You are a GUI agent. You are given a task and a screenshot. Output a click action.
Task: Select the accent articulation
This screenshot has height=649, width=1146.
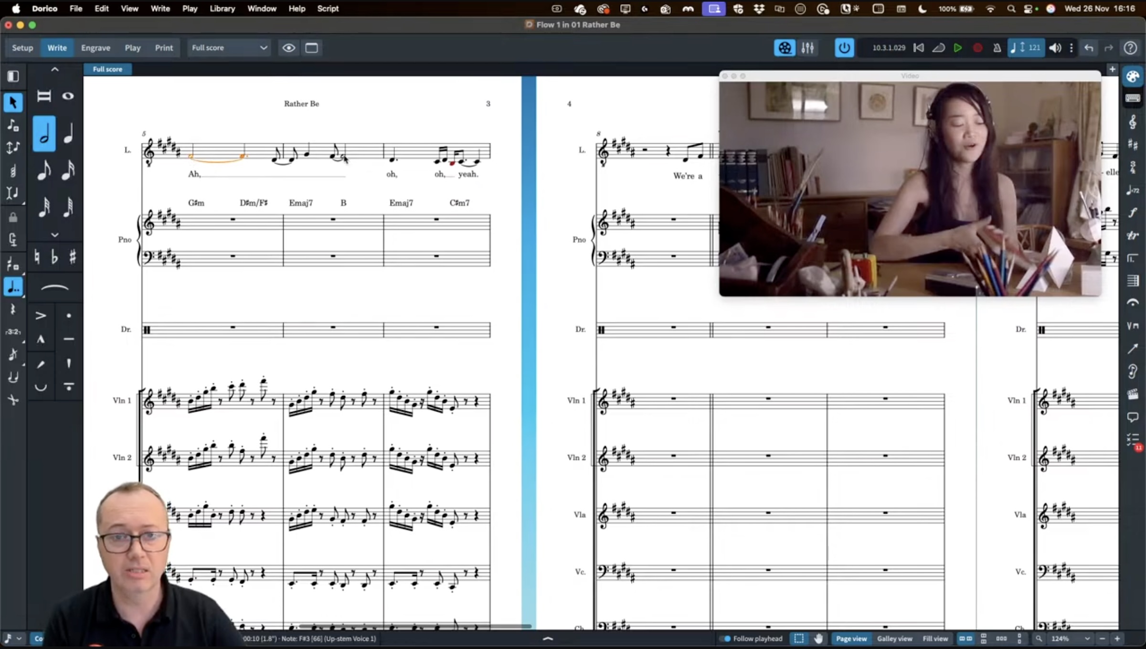[41, 314]
